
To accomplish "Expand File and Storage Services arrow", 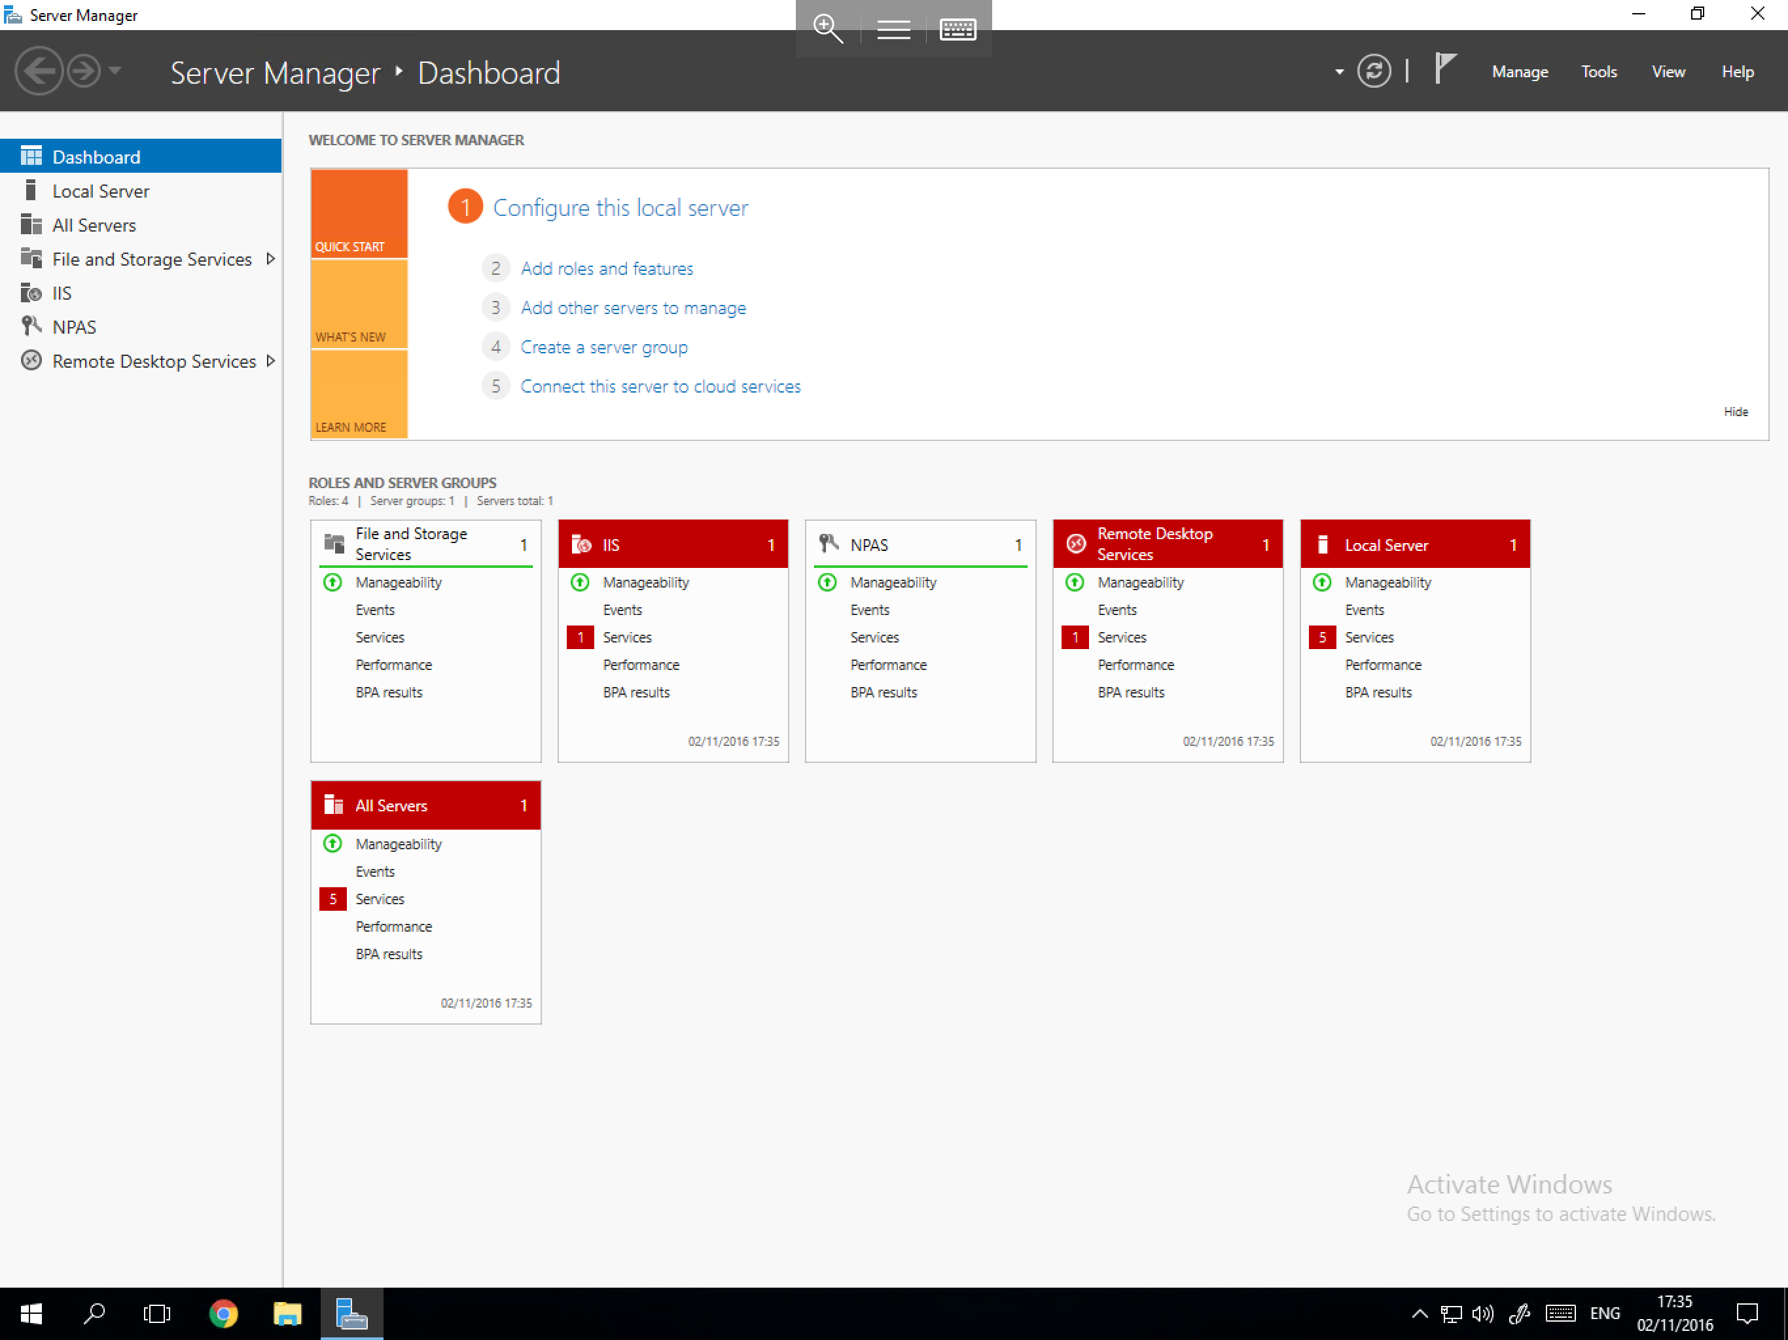I will point(271,258).
